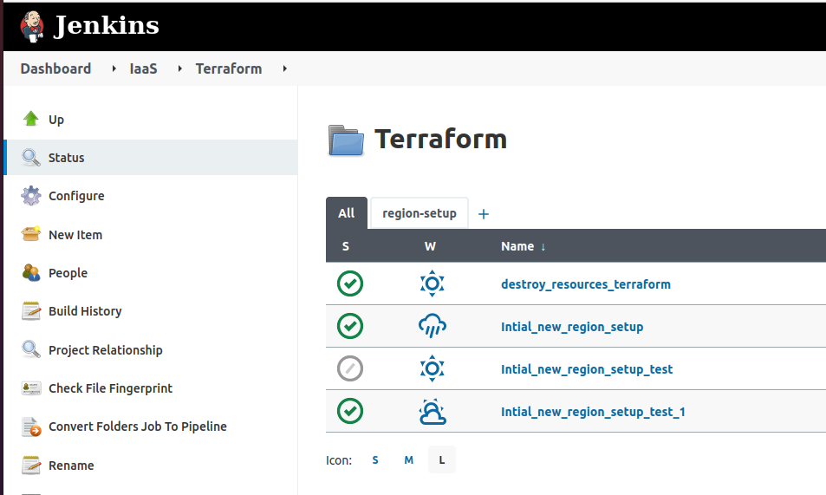The image size is (826, 495).
Task: Click rainy weather icon for Intial_new_region_setup
Action: coord(432,327)
